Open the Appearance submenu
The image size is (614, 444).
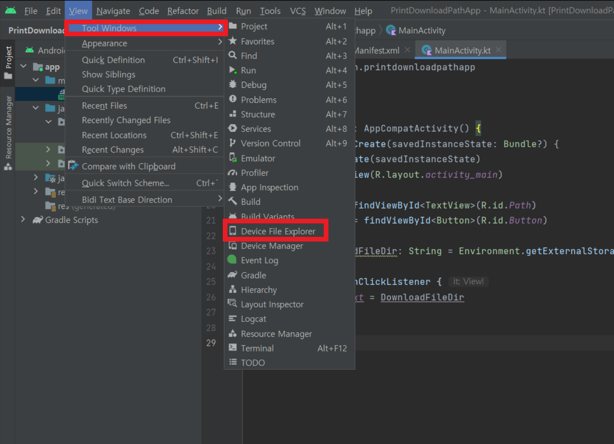pyautogui.click(x=145, y=43)
